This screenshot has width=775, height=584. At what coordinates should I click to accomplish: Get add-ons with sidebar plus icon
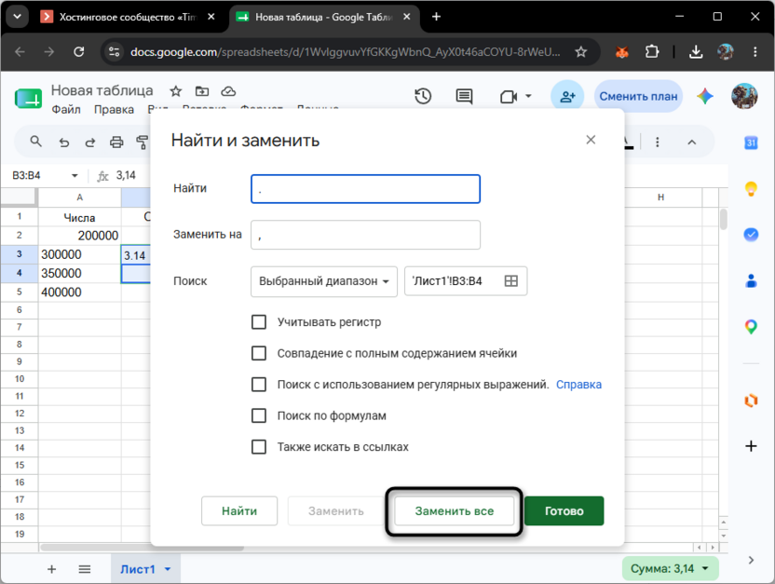pyautogui.click(x=751, y=446)
